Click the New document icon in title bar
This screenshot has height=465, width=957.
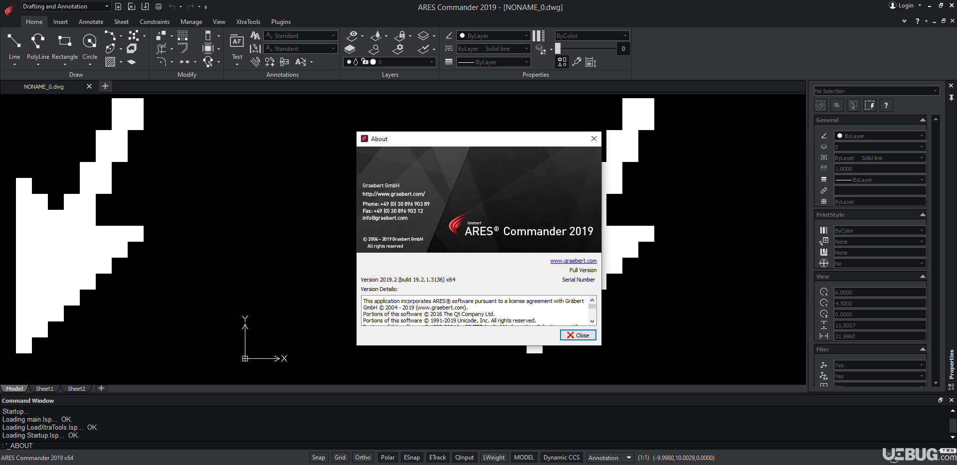(x=118, y=6)
